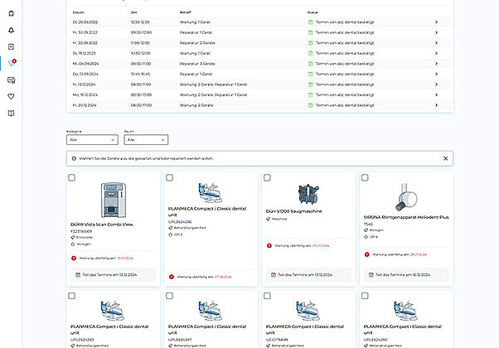Open SIRONA Röntgenapparat Heliodent Plus device title

(406, 217)
